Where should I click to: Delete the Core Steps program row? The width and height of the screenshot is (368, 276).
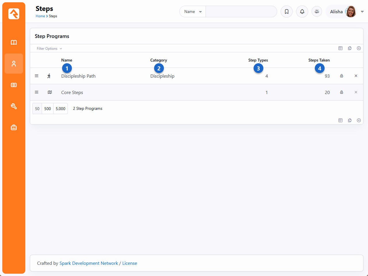(356, 92)
